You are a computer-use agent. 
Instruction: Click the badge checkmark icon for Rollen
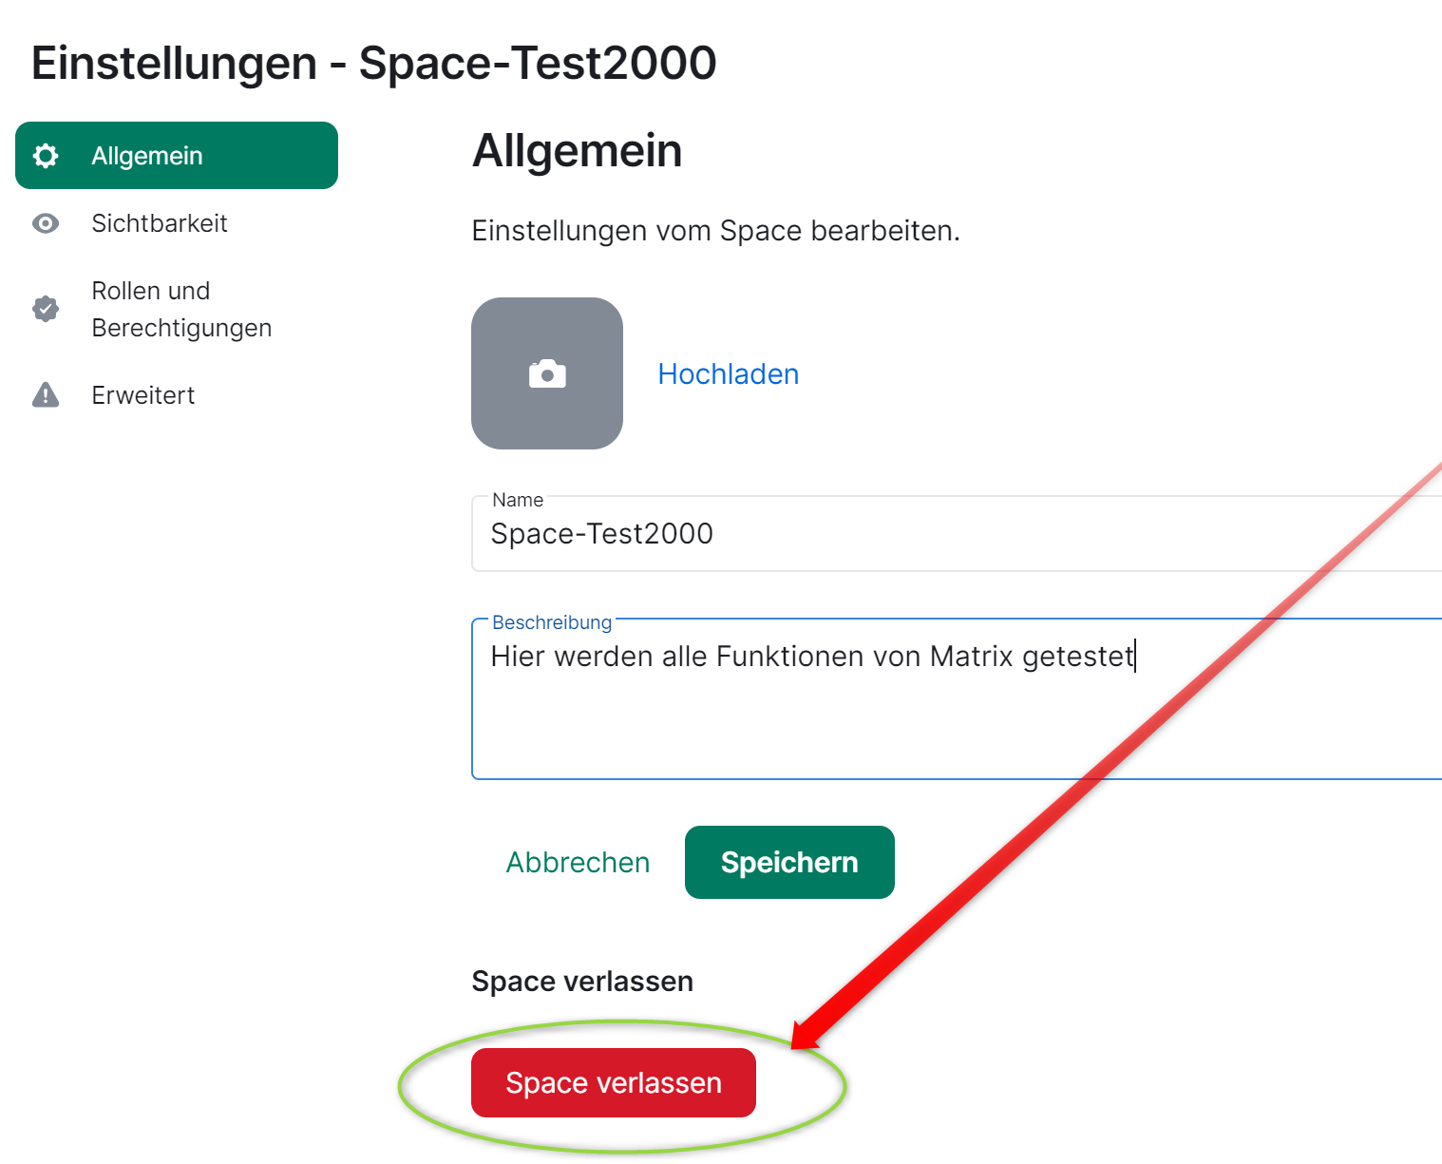point(46,309)
